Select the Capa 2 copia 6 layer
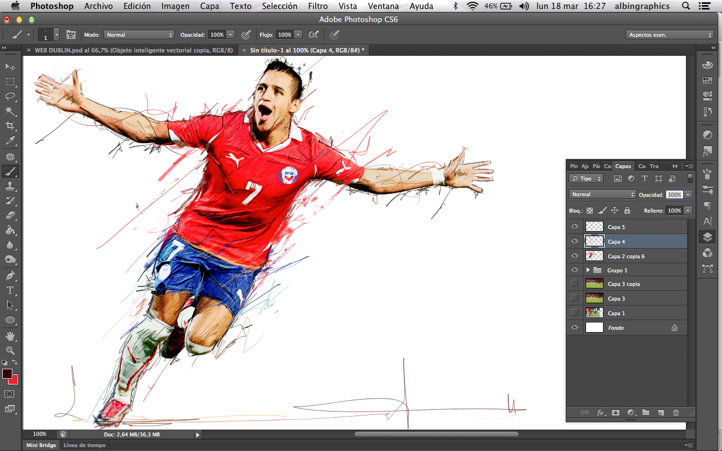This screenshot has height=451, width=722. [x=626, y=256]
